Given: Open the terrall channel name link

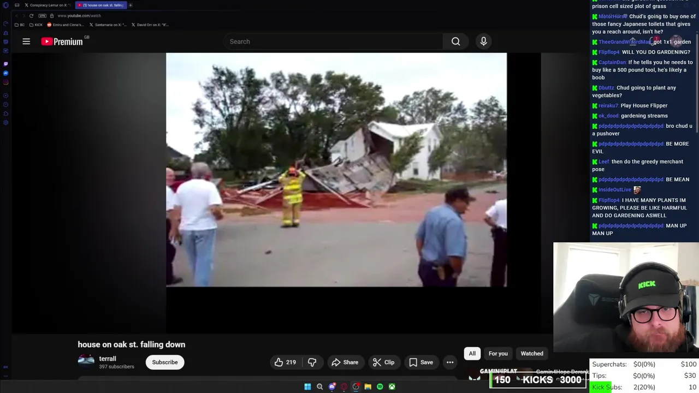Looking at the screenshot, I should tap(108, 359).
